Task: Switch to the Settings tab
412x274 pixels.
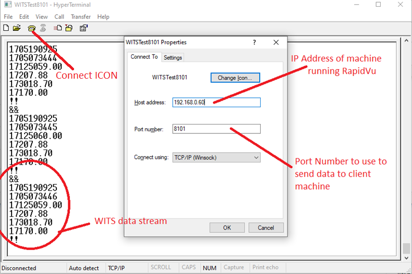Action: pos(173,57)
